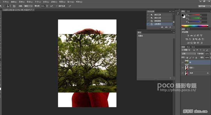Click the 曝光度 exposure value field
This screenshot has height=115, width=211.
(x=43, y=6)
